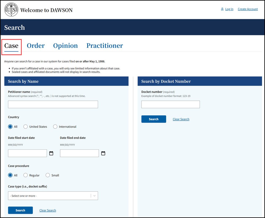This screenshot has width=265, height=218.
Task: Open the calendar picker for Date filed start date
Action: click(51, 153)
